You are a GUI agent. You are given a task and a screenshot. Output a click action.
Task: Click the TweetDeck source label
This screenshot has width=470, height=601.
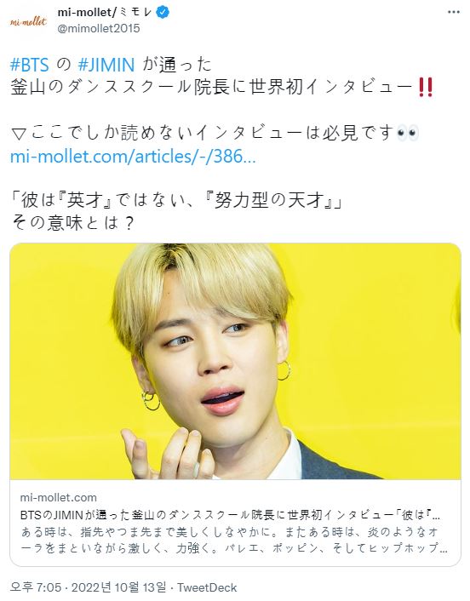pyautogui.click(x=207, y=587)
